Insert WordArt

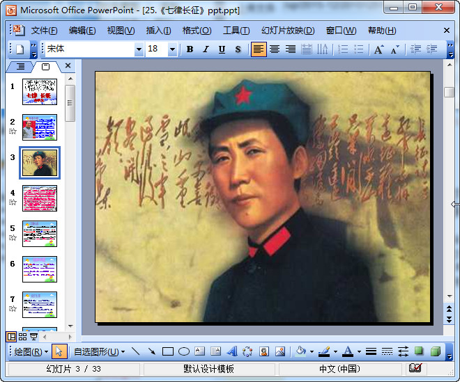[x=232, y=351]
